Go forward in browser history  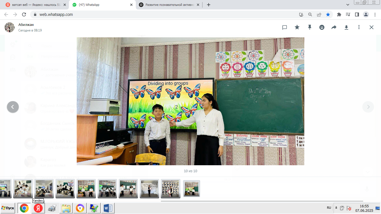coord(15,14)
